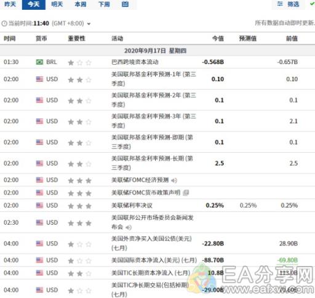This screenshot has width=315, height=298.
Task: Click US flag in 美联储FOMC经济预测 row
Action: click(x=39, y=180)
